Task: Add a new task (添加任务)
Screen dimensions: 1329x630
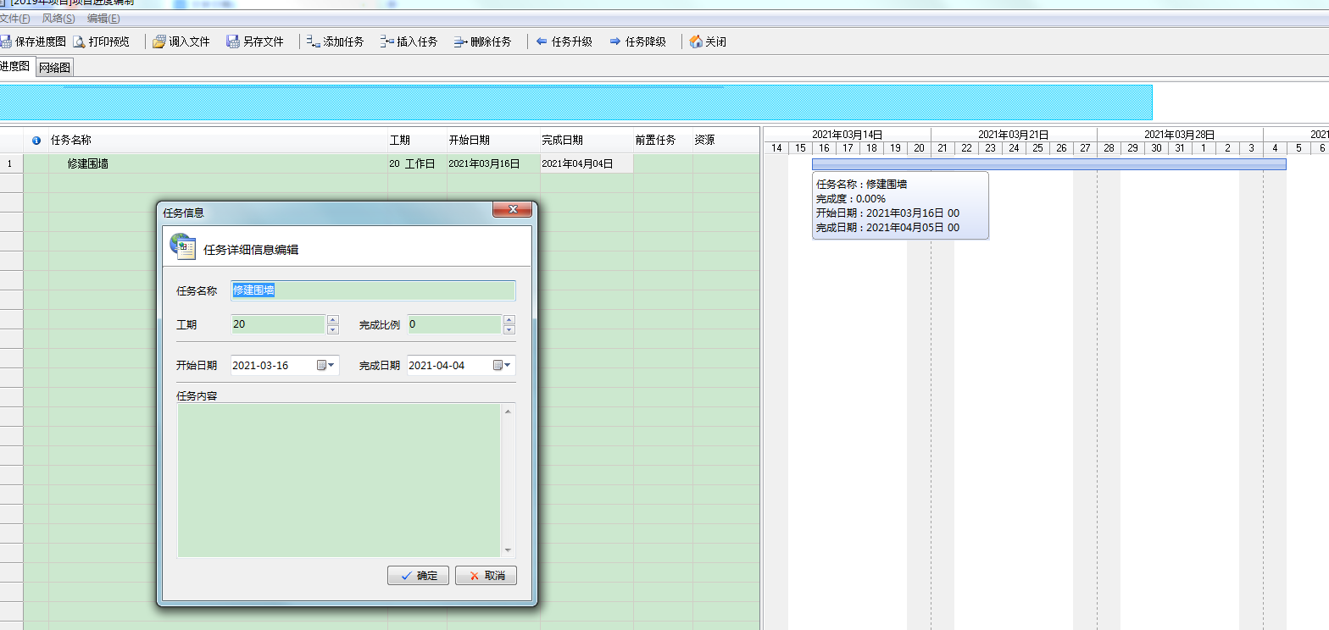Action: pyautogui.click(x=313, y=41)
